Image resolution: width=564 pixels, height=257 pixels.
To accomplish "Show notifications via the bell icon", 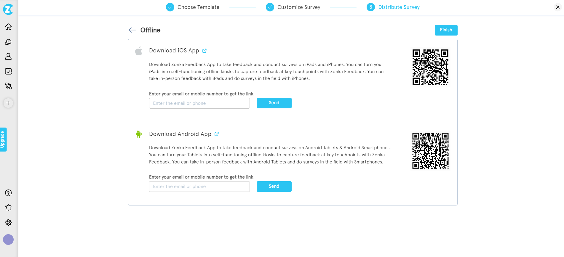I will (8, 208).
